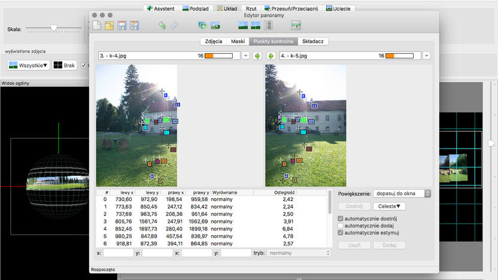
Task: Click the Re-optimise panorama icon
Action: coord(215,25)
